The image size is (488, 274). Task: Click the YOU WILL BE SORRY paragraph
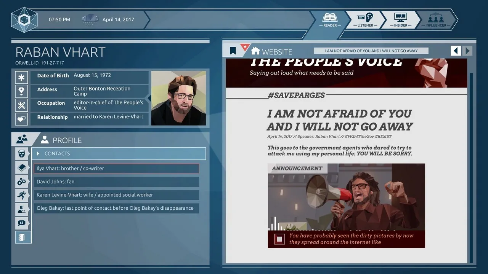pyautogui.click(x=340, y=151)
